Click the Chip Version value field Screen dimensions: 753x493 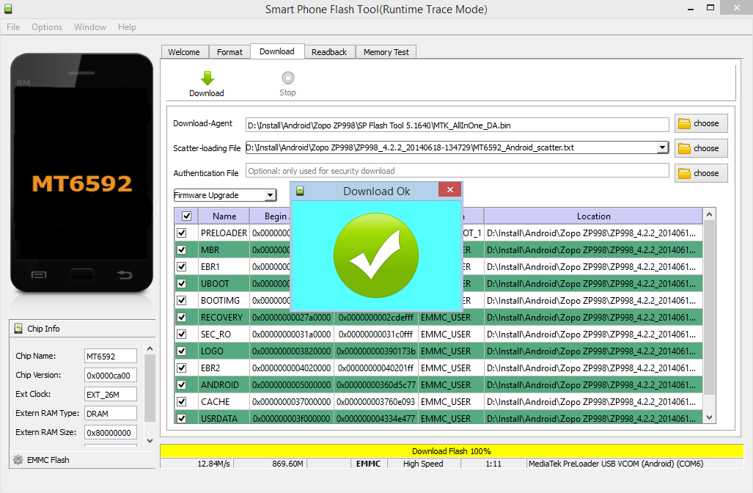pyautogui.click(x=111, y=376)
